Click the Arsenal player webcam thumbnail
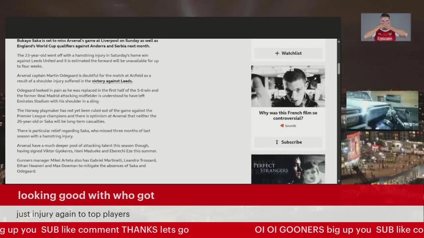424x238 pixels. click(386, 27)
